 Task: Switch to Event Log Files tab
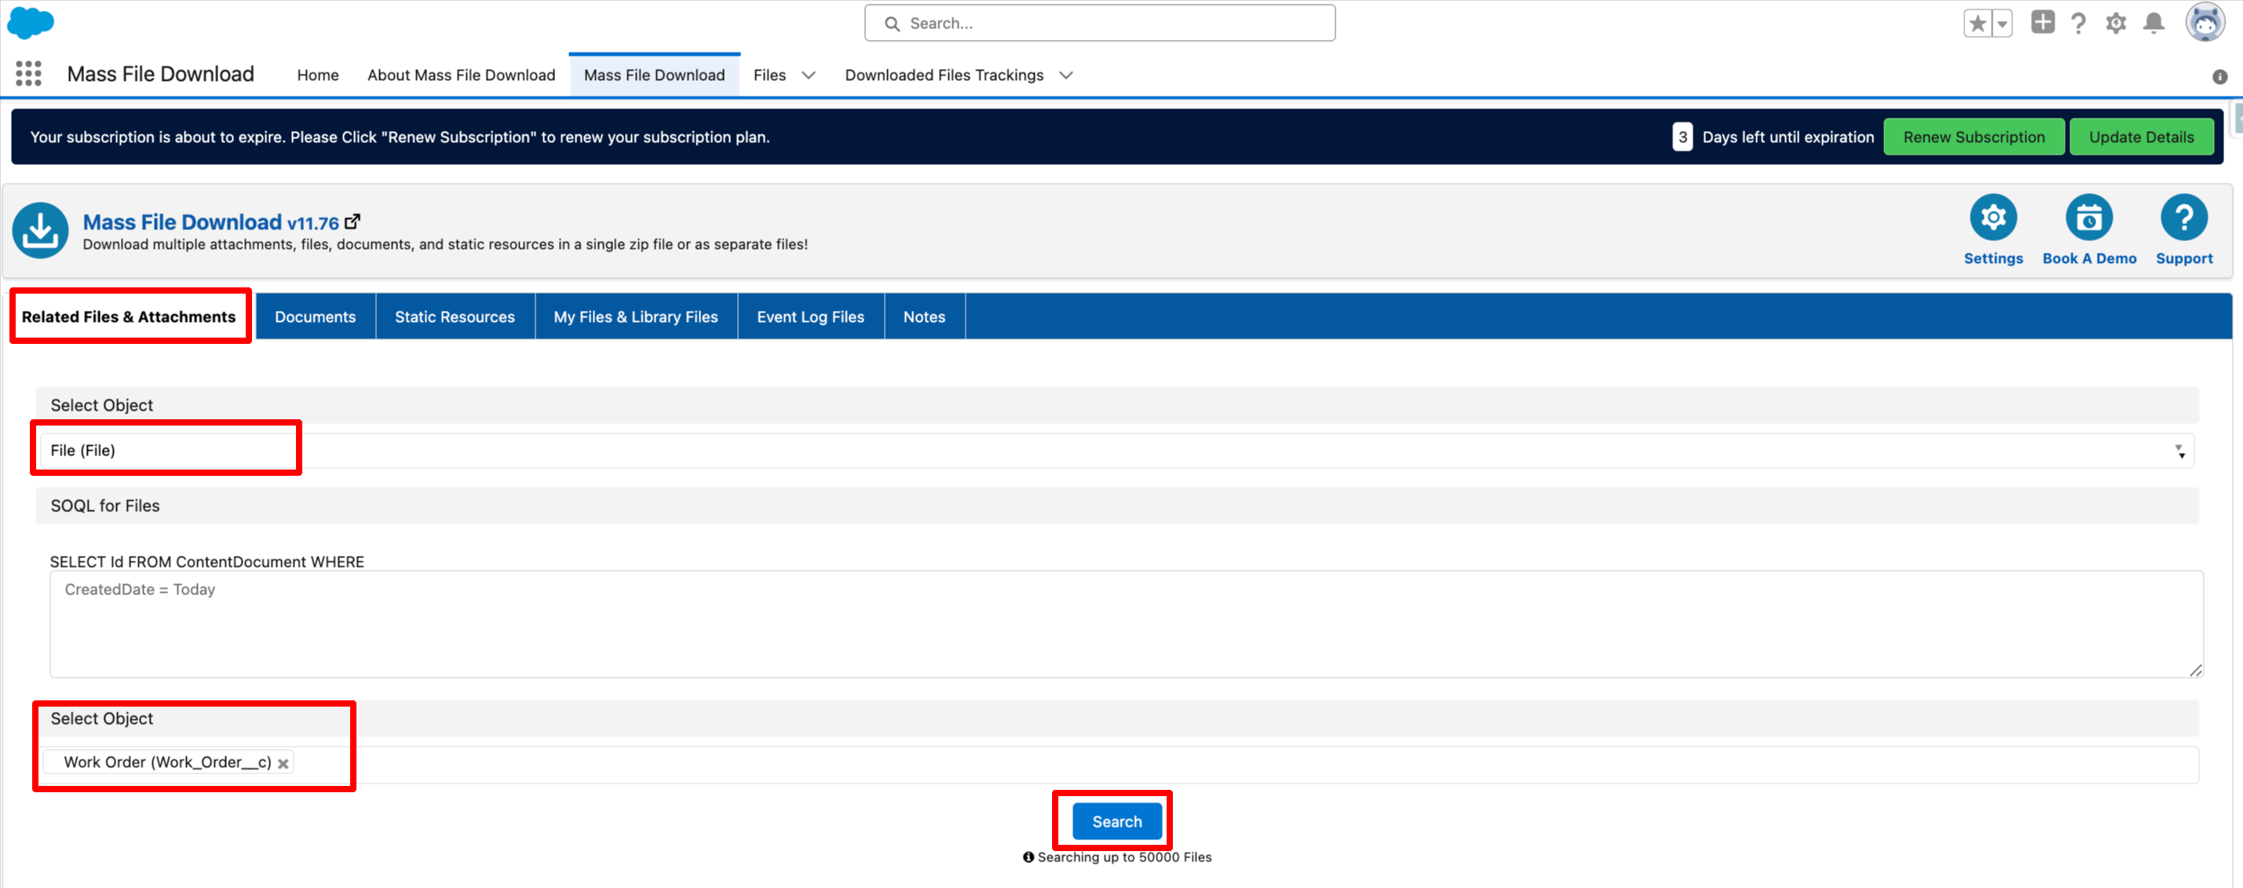(809, 317)
